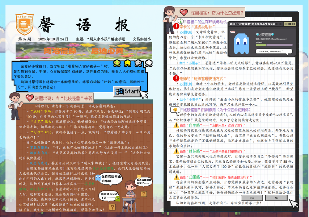The height and width of the screenshot is (217, 309).
Task: Click the warning triangle beside 偷走“归属感”
Action: coord(176,177)
